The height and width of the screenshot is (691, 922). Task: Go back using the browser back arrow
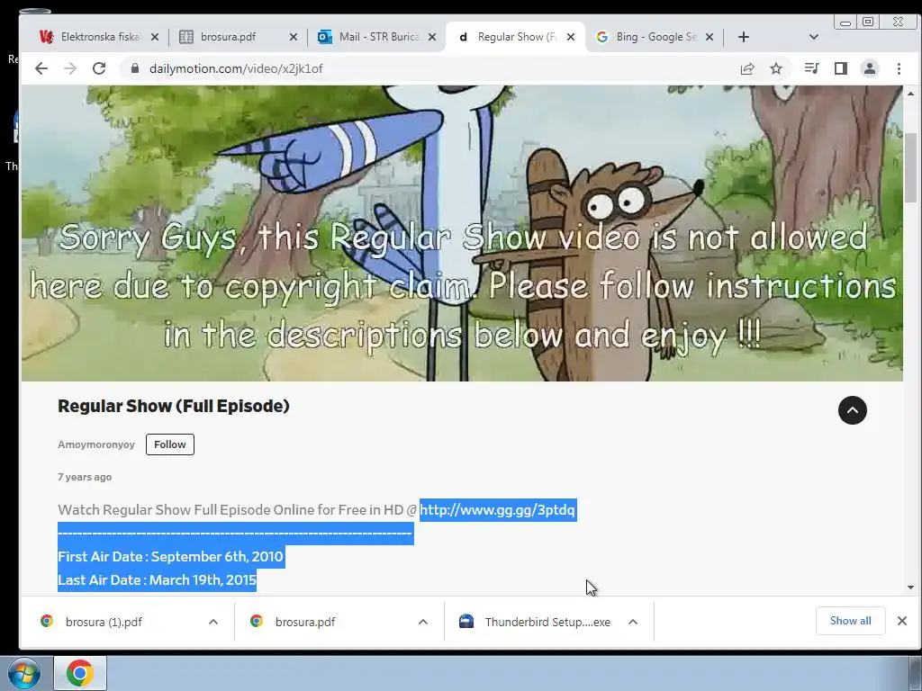pos(41,68)
